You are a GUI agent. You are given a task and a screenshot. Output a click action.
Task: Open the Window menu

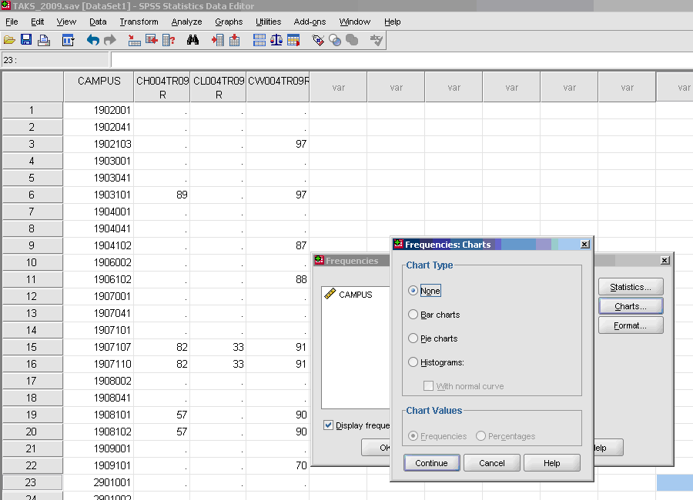pos(354,22)
